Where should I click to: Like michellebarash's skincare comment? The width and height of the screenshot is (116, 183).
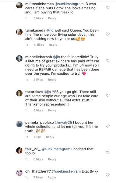pos(107,60)
